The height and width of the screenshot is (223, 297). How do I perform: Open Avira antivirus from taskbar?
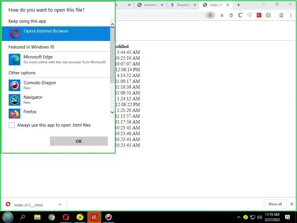pos(94,217)
